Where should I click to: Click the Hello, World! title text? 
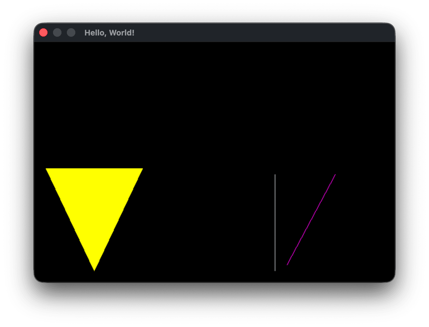109,32
